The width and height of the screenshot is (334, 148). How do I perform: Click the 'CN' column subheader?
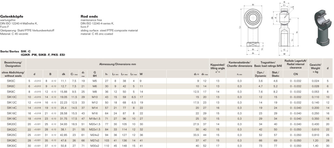pyautogui.click(x=296, y=74)
